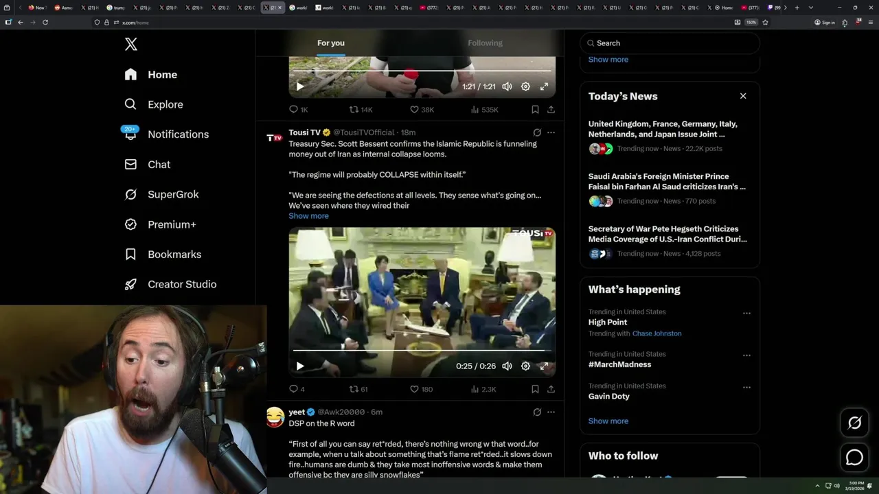The width and height of the screenshot is (879, 494).
Task: Share the top post with 535K views
Action: pos(551,110)
